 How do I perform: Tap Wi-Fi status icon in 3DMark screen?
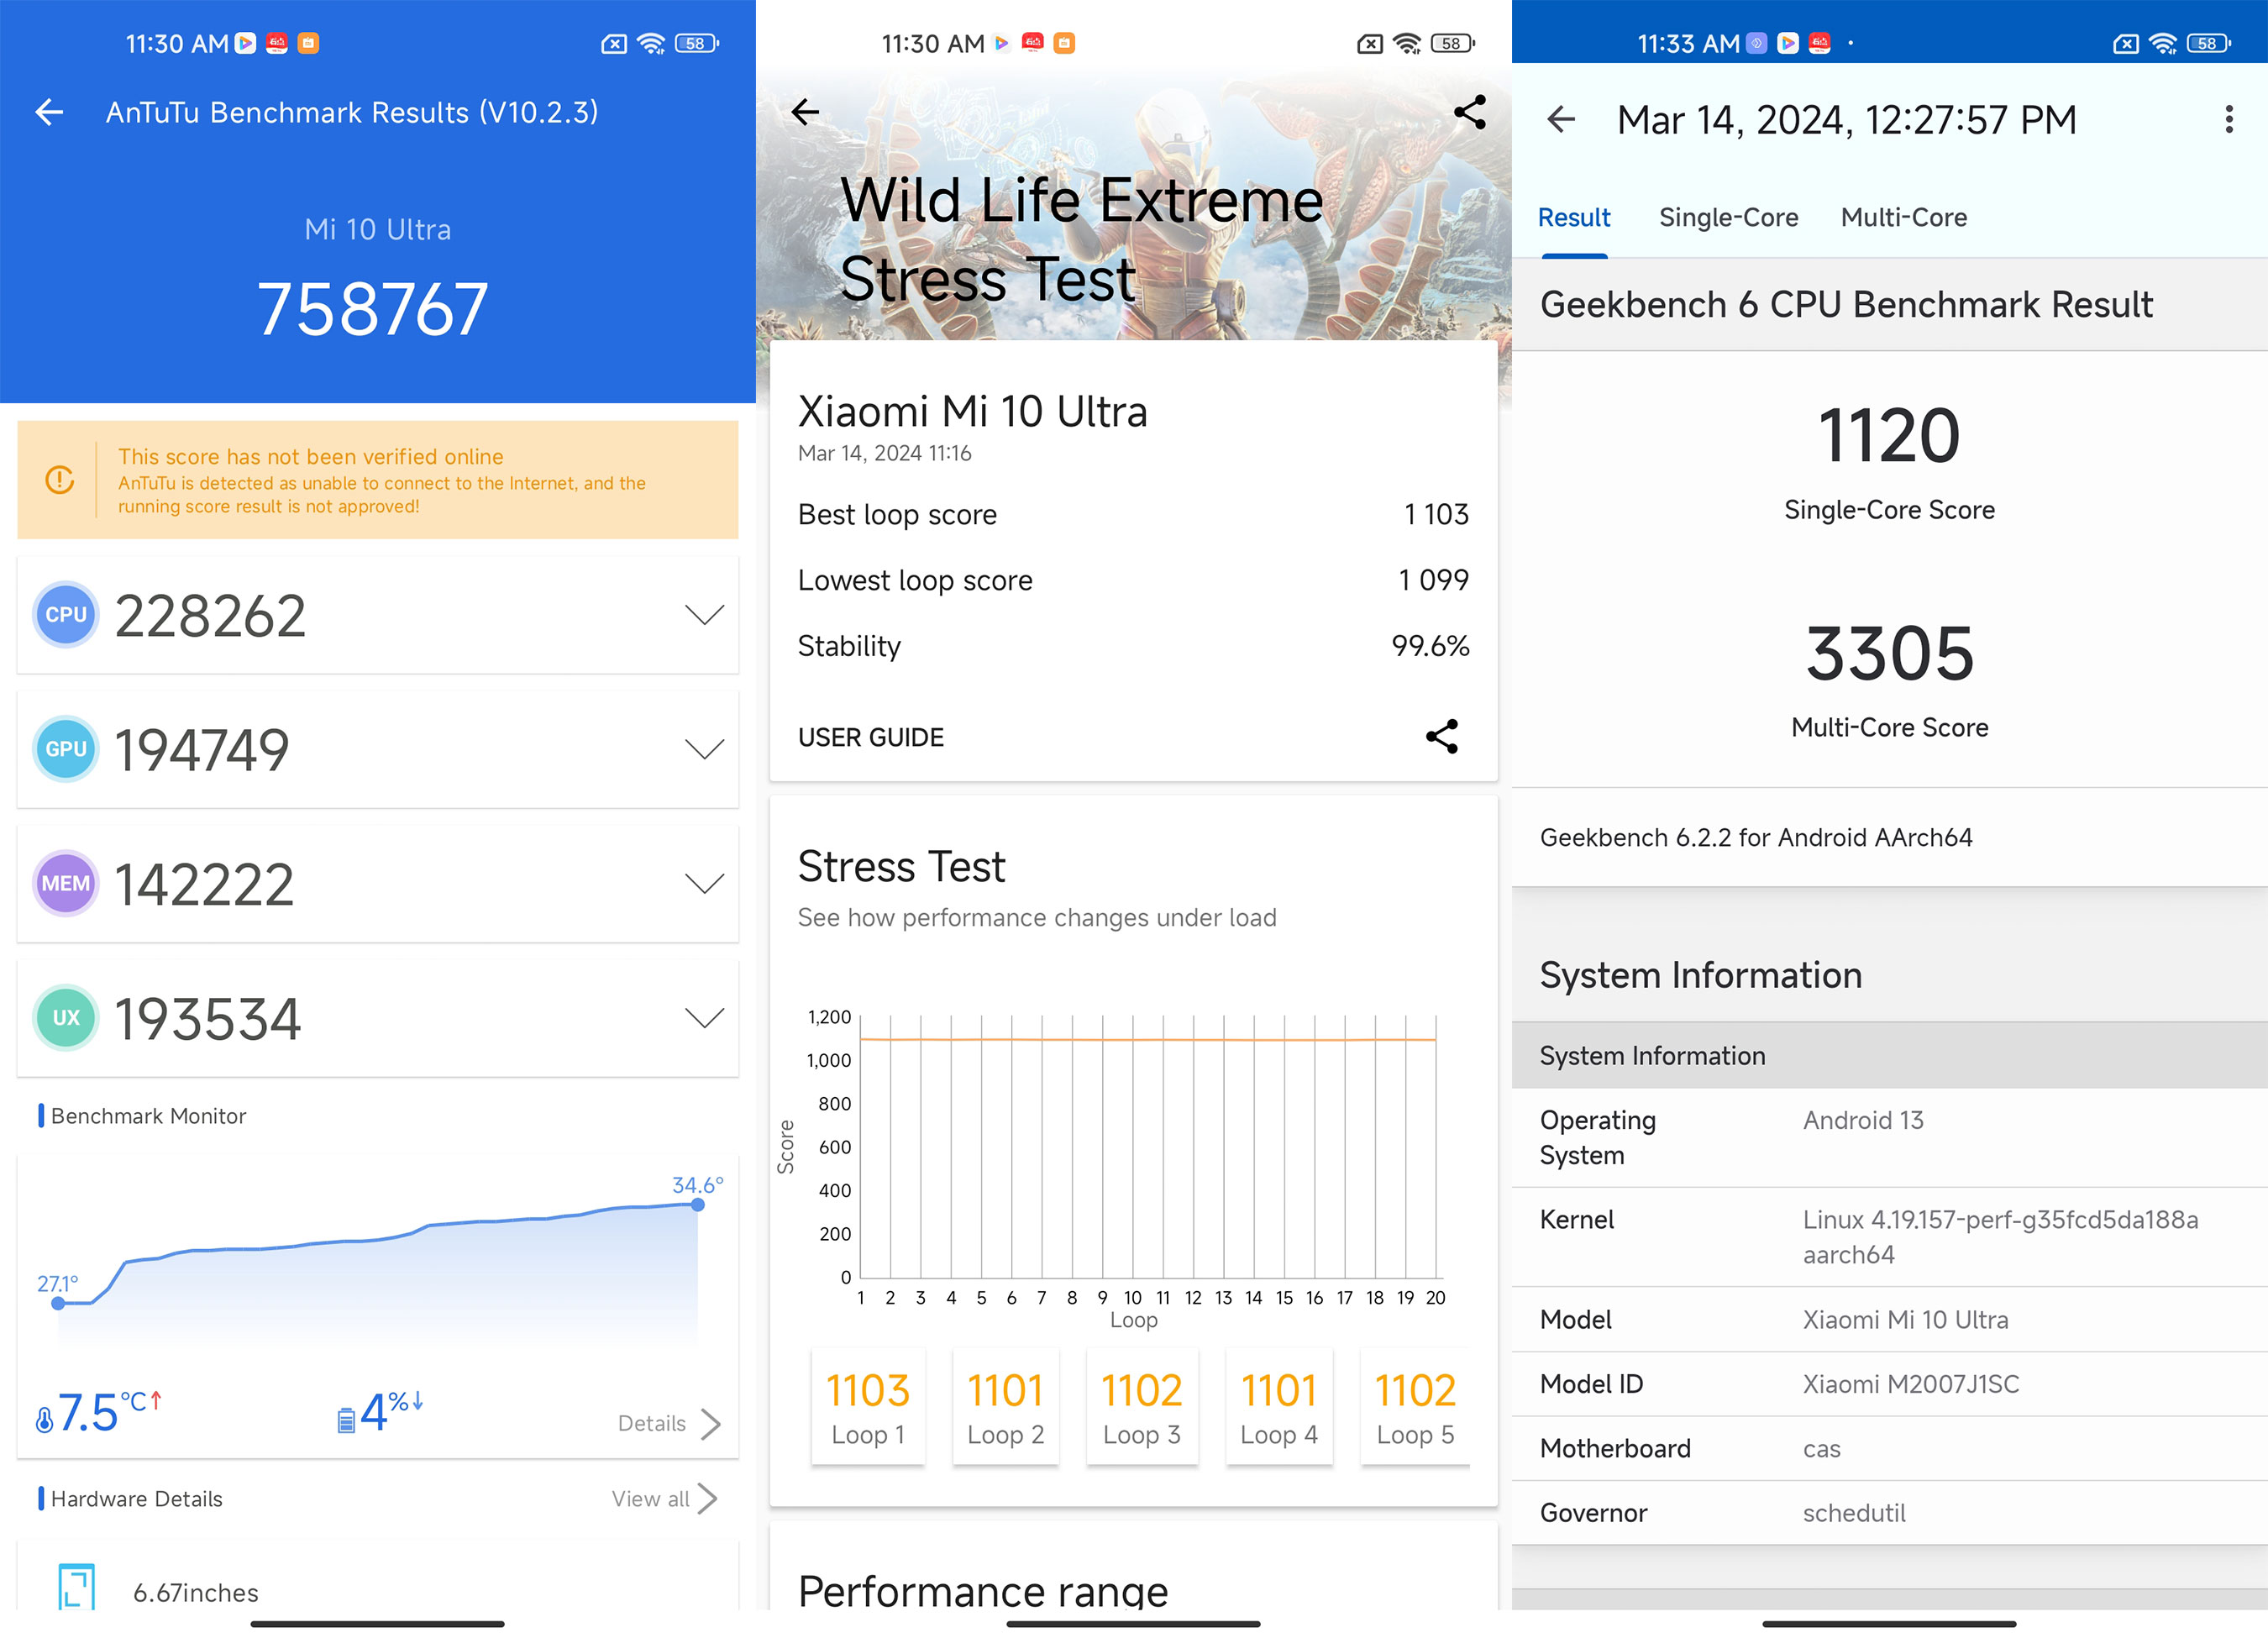tap(1408, 43)
